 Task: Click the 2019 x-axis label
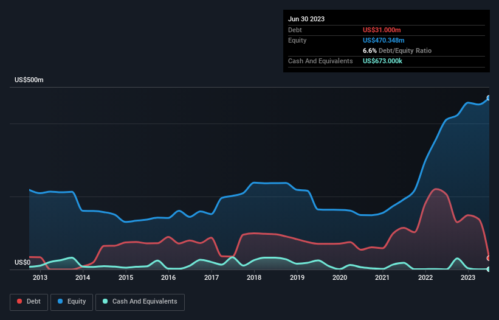pos(297,277)
